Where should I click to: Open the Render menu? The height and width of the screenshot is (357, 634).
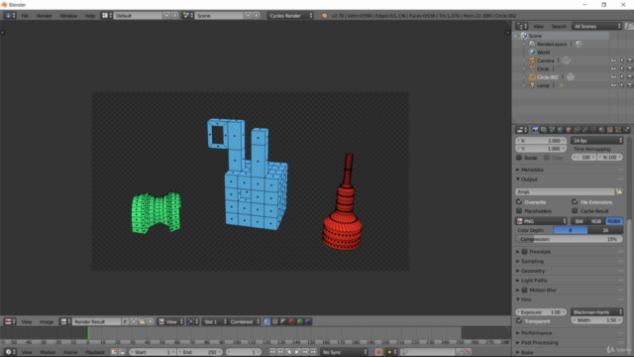pyautogui.click(x=44, y=16)
